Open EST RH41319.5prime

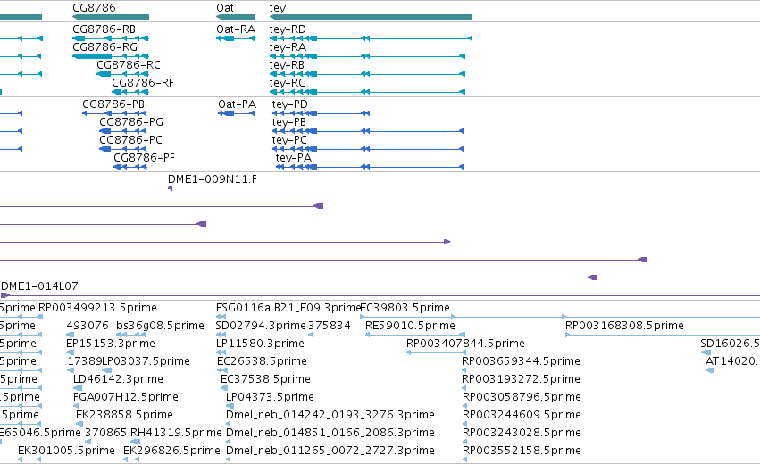click(x=177, y=433)
